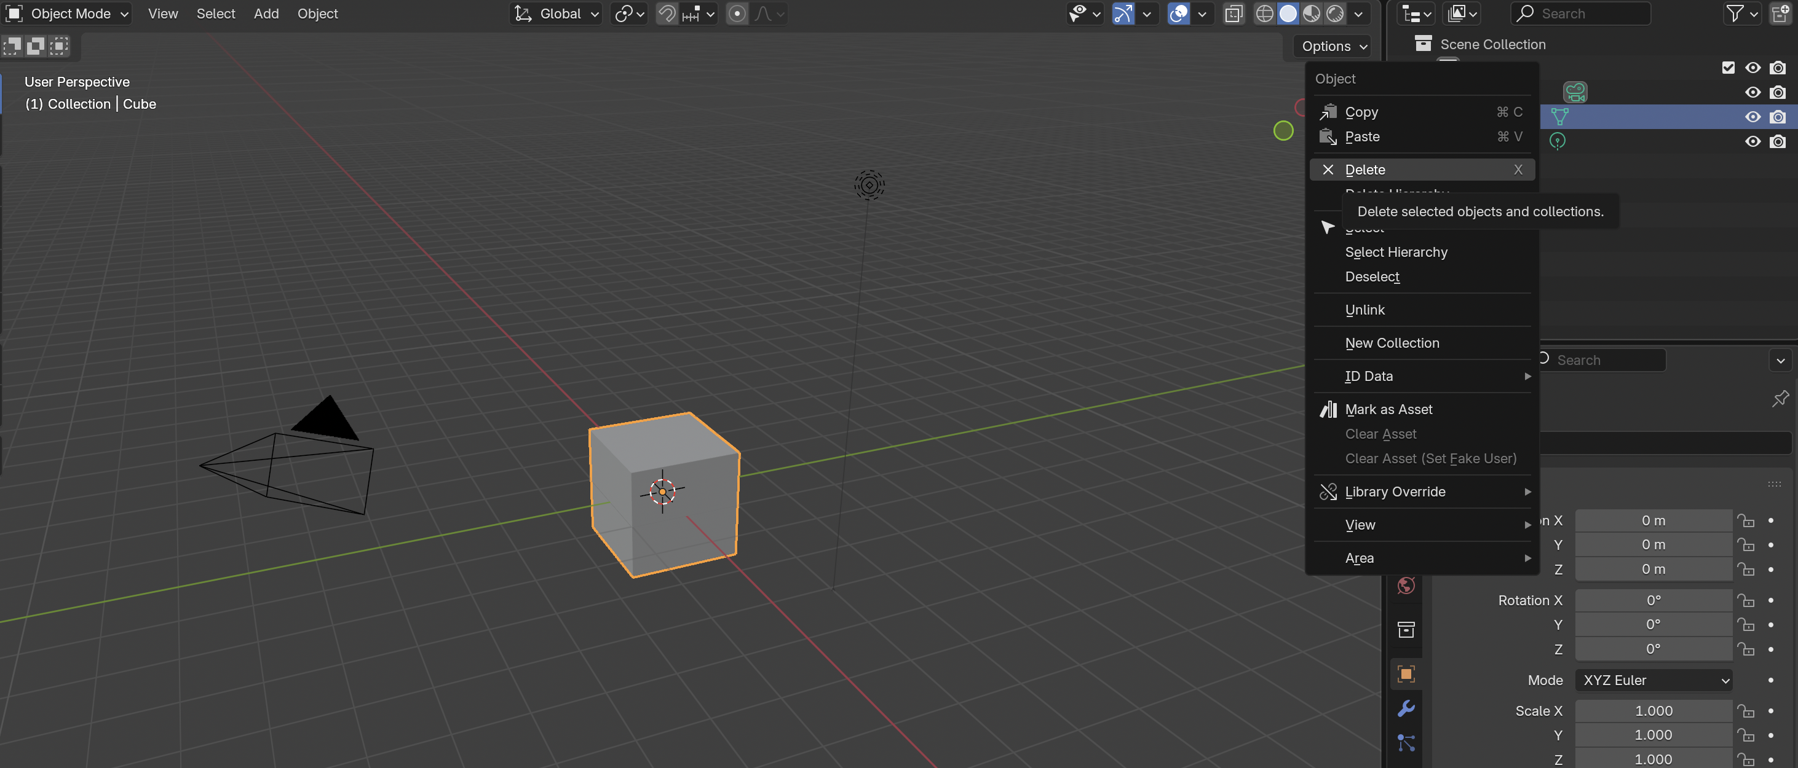Image resolution: width=1798 pixels, height=768 pixels.
Task: Switch to rendered viewport shading
Action: click(x=1335, y=14)
